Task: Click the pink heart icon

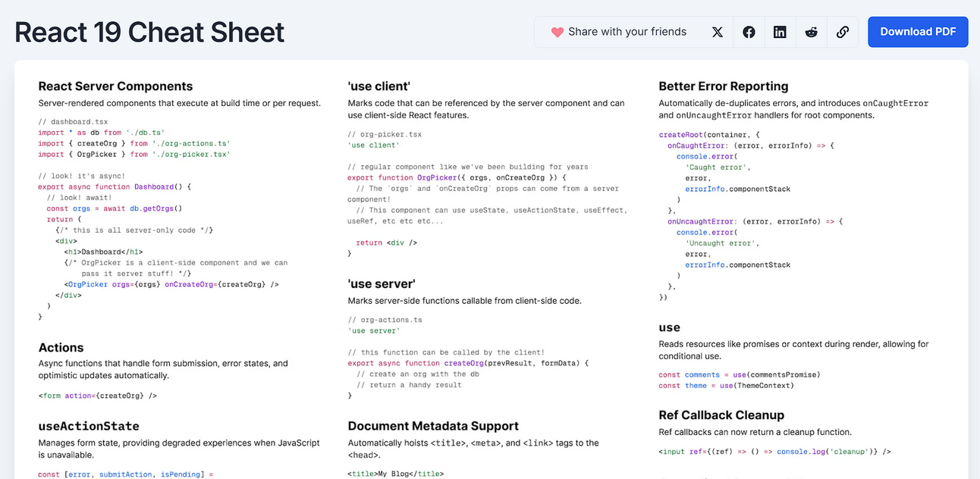Action: pyautogui.click(x=558, y=32)
